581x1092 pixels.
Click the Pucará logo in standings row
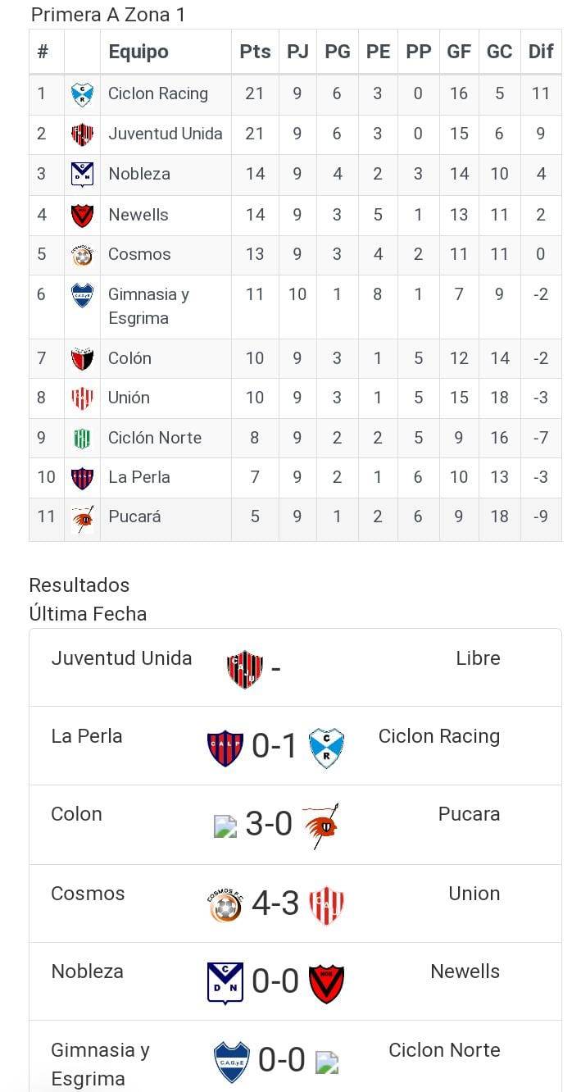(82, 518)
